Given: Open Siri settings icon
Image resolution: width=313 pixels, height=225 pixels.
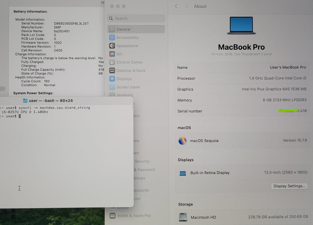Looking at the screenshot, I should click(112, 54).
